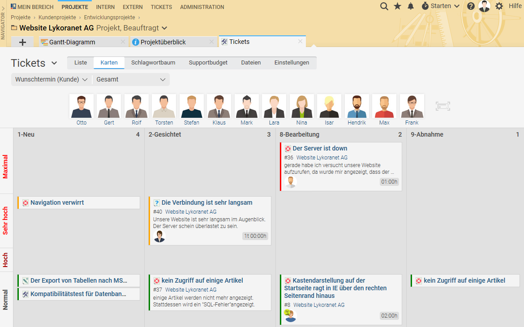This screenshot has width=524, height=327.
Task: Click icon on 'Der Export von Tabellen' card
Action: coord(26,281)
